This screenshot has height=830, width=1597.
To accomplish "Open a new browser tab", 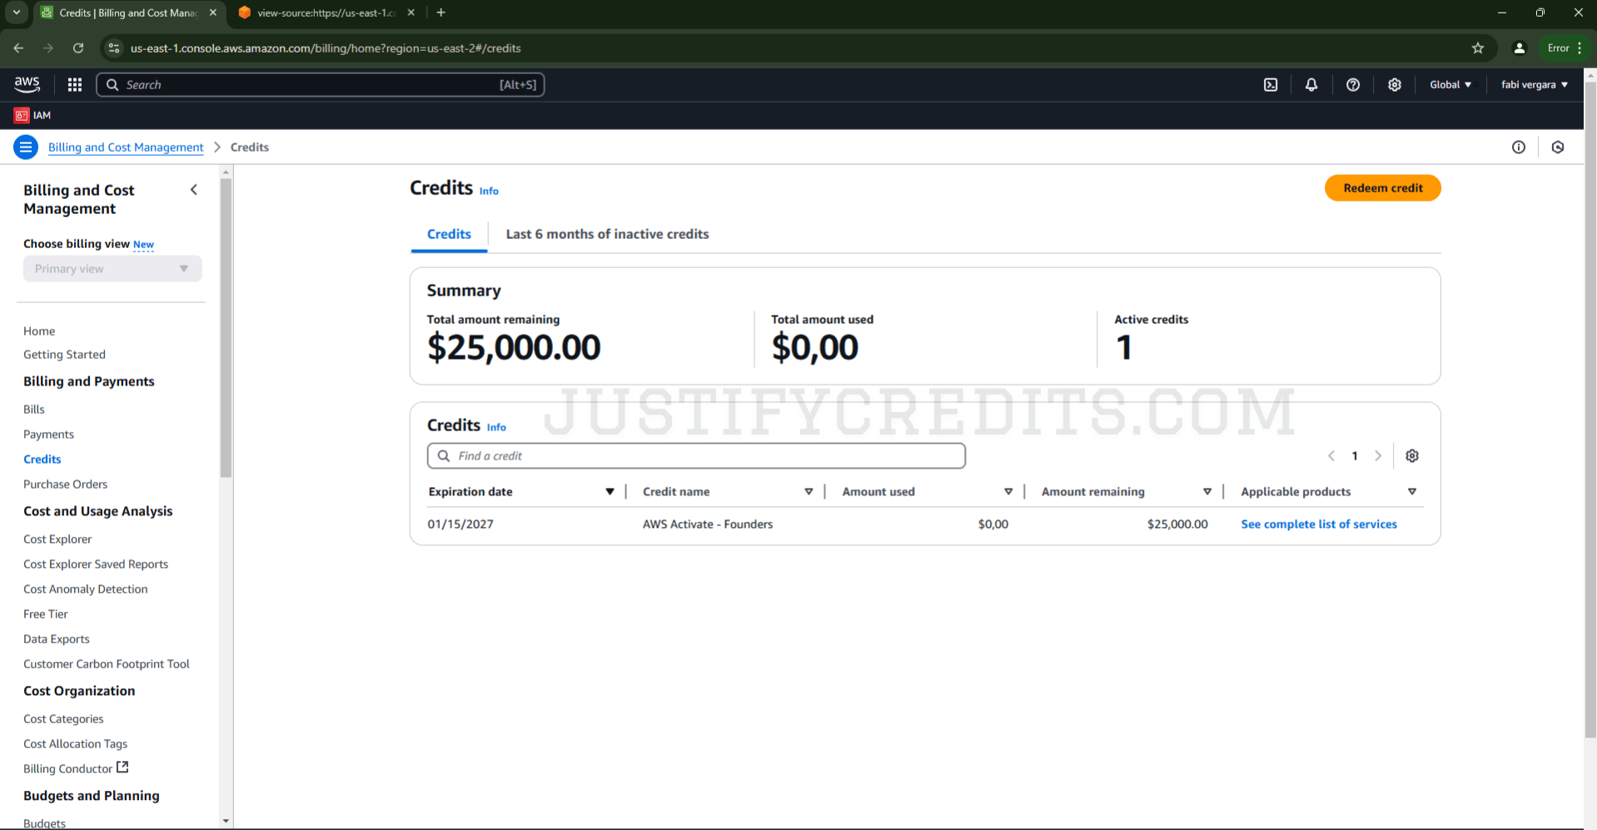I will tap(441, 12).
